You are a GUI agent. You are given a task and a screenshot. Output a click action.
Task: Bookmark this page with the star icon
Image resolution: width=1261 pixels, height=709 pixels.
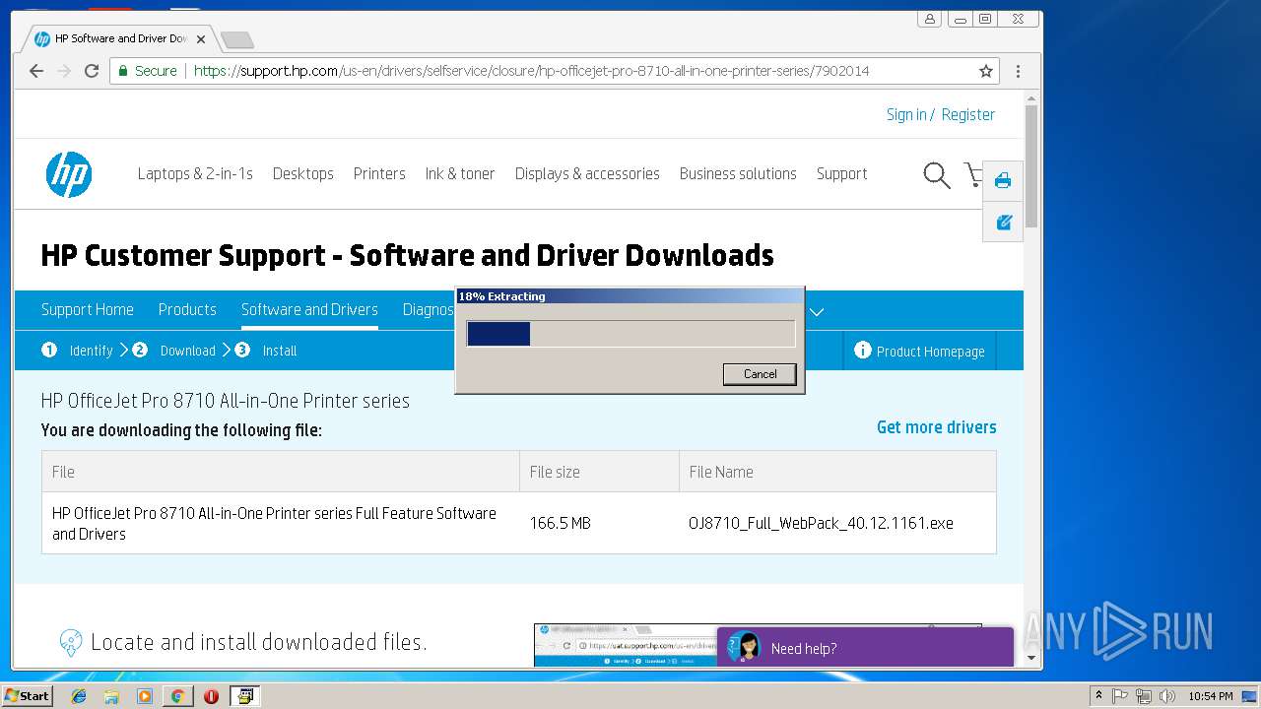click(x=985, y=71)
